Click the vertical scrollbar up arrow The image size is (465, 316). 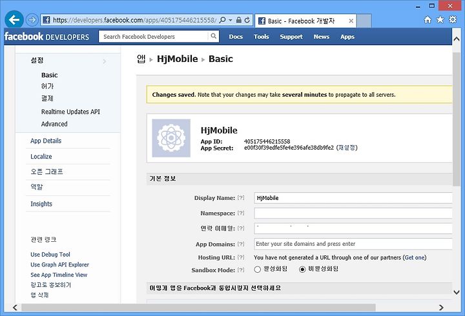[x=457, y=39]
